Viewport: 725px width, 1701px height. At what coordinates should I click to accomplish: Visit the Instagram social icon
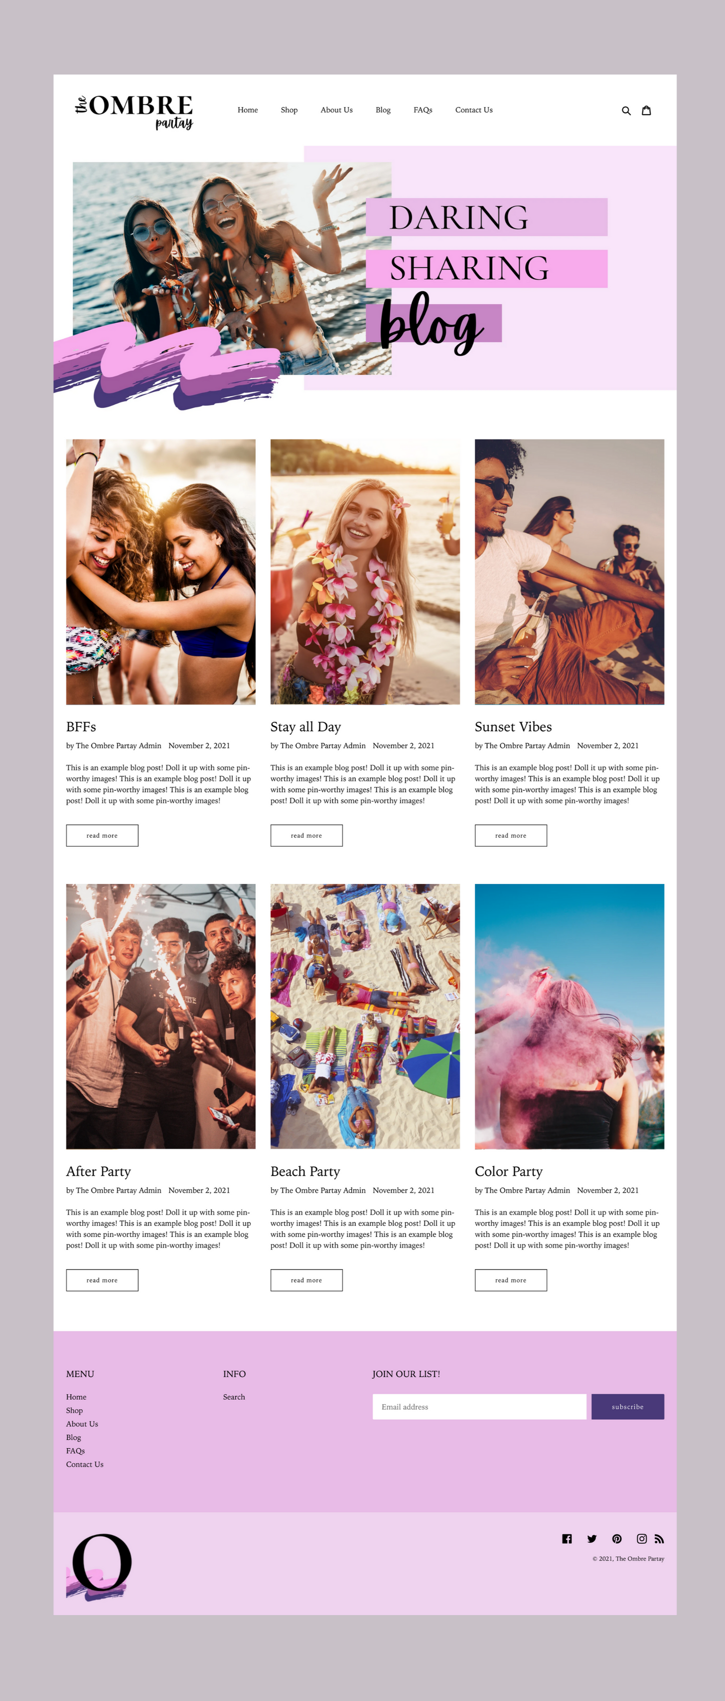[x=641, y=1539]
